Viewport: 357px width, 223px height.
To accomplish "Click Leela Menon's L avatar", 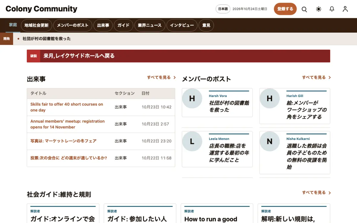I will click(192, 142).
